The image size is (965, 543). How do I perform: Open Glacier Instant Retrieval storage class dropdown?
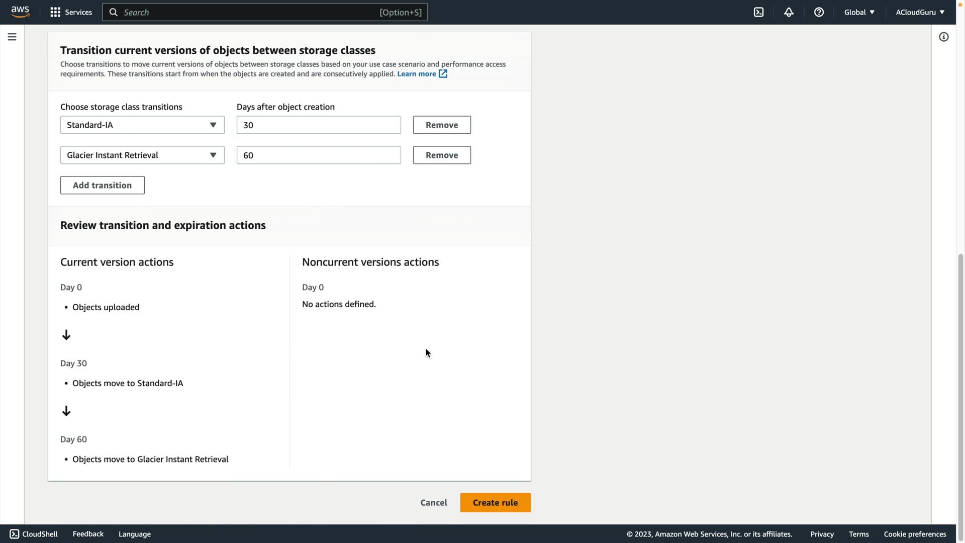click(x=142, y=155)
